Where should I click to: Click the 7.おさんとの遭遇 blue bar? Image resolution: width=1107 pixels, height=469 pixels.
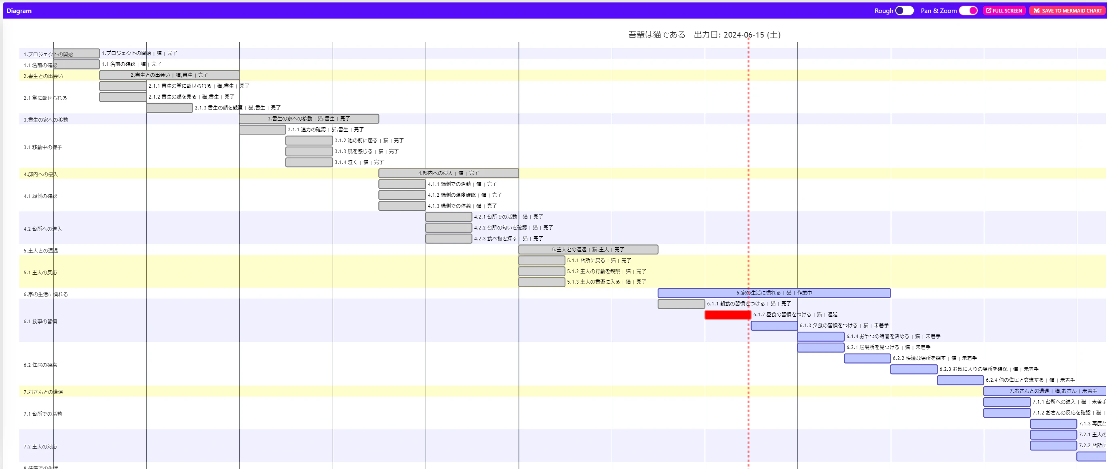click(x=1044, y=391)
